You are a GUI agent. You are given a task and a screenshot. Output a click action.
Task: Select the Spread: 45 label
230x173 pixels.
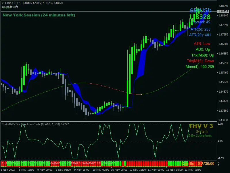(201, 22)
